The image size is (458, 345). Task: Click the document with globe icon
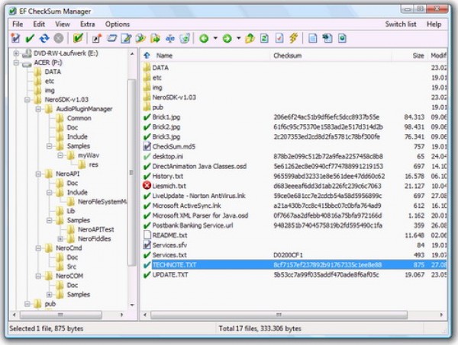(342, 38)
